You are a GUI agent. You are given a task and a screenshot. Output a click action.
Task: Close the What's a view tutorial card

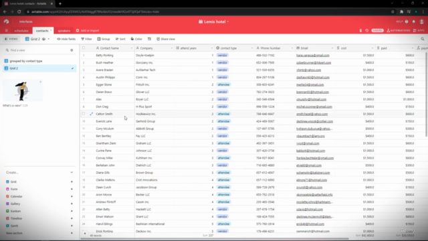click(x=40, y=82)
